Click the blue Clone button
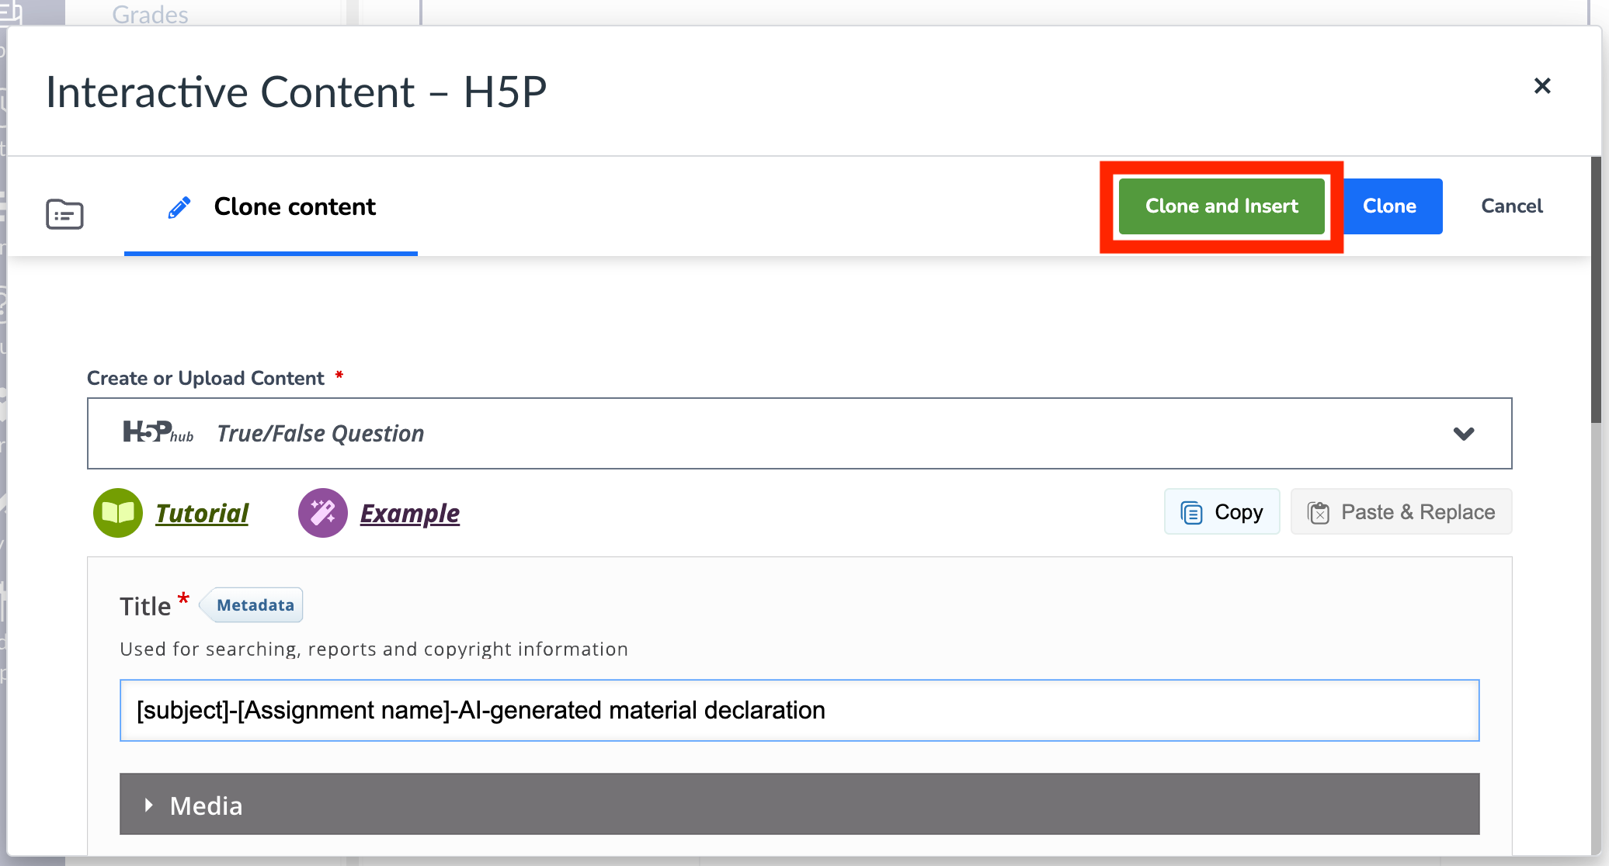This screenshot has height=866, width=1609. click(x=1389, y=206)
